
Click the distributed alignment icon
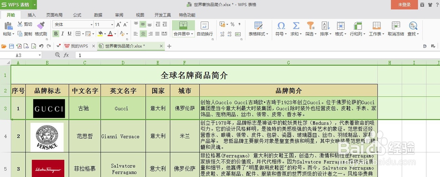(x=165, y=34)
